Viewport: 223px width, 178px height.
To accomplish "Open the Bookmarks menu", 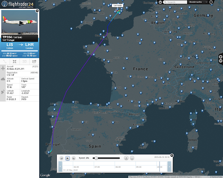I will [x=195, y=2].
